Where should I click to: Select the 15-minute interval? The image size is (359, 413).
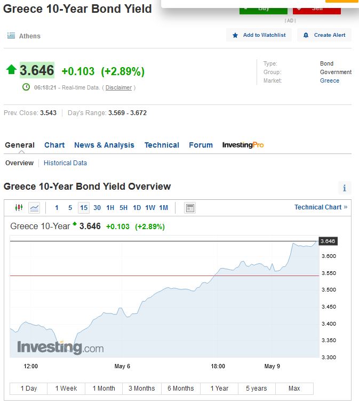84,208
